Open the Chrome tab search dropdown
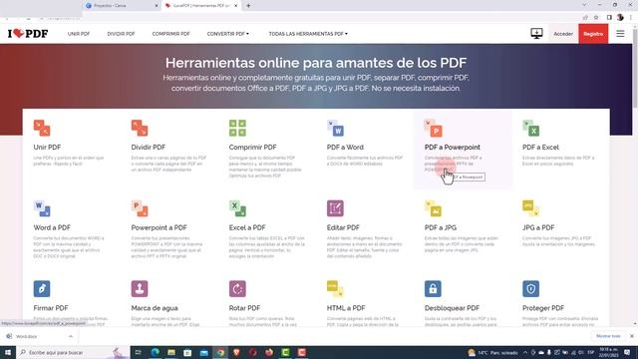The height and width of the screenshot is (359, 638). pyautogui.click(x=584, y=5)
